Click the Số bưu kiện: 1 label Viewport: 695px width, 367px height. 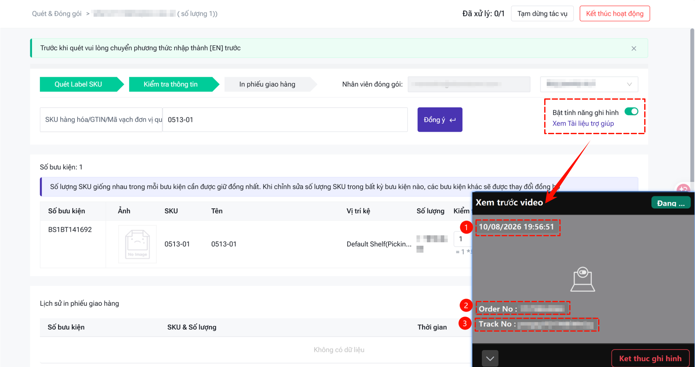pyautogui.click(x=61, y=167)
